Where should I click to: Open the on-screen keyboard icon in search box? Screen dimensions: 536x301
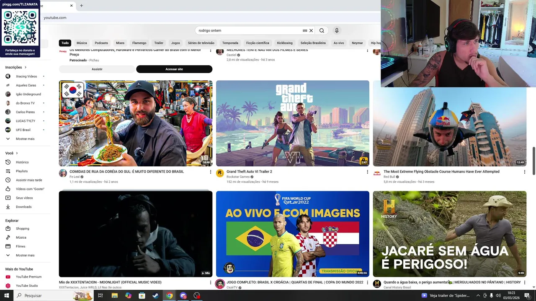click(x=305, y=31)
